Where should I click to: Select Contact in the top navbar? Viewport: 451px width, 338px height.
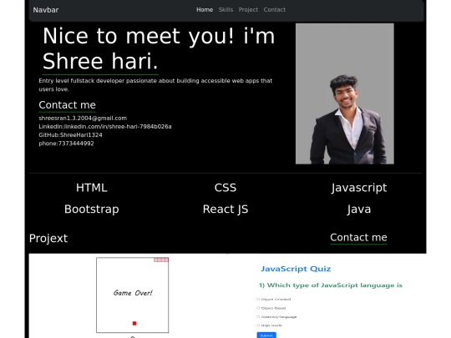coord(275,10)
